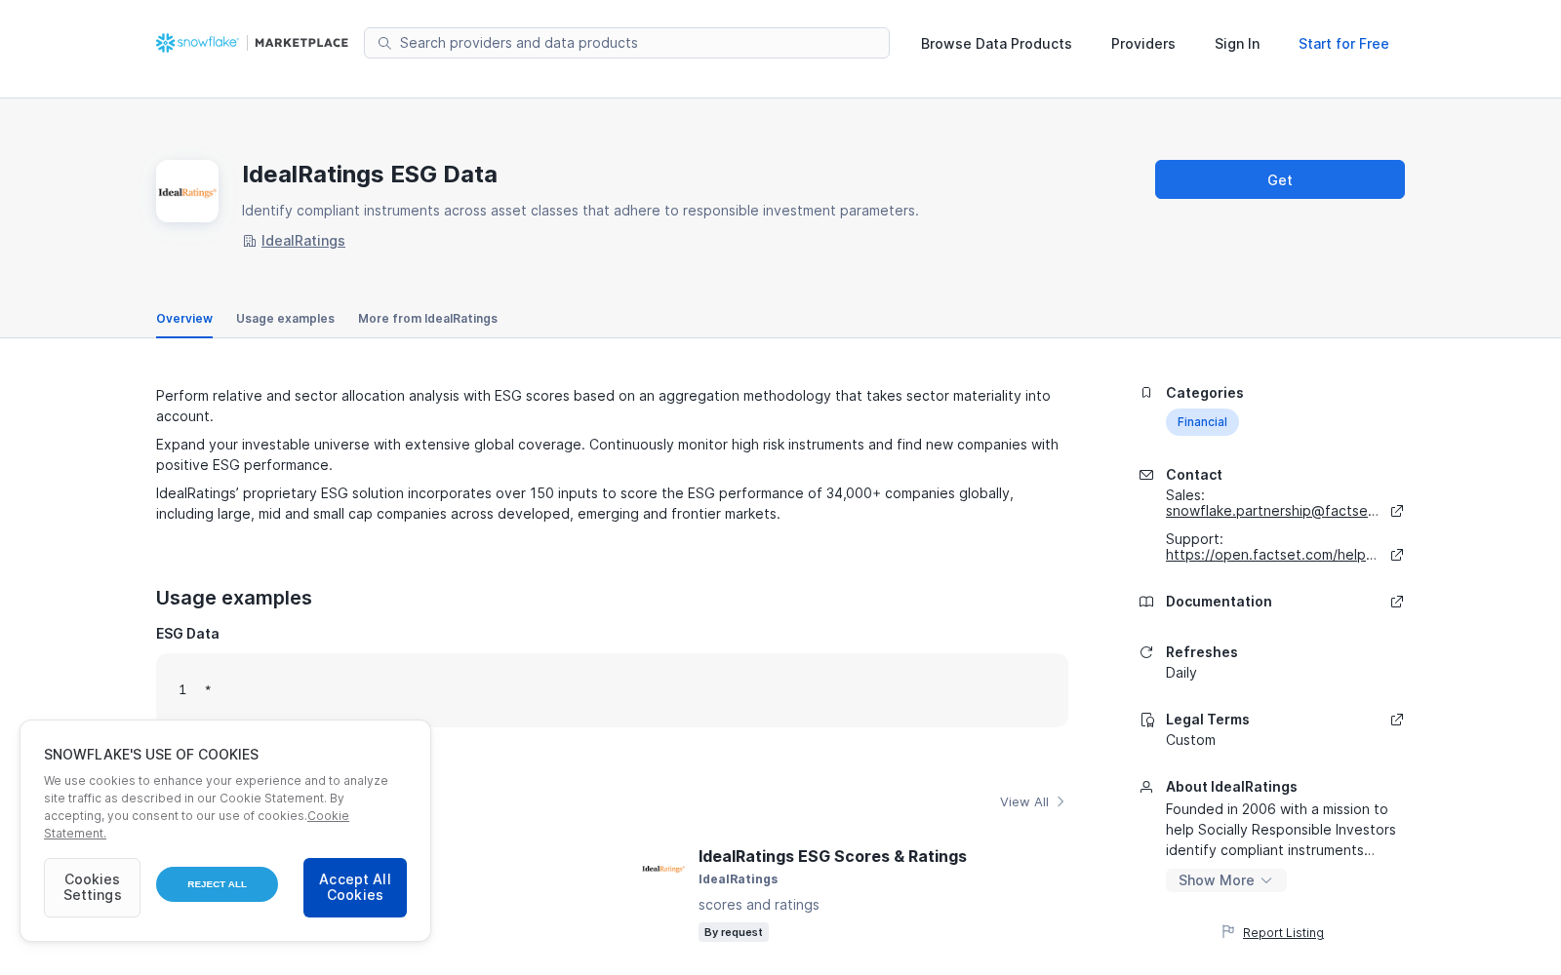This screenshot has height=975, width=1561.
Task: Expand About section with Show More
Action: click(1225, 880)
